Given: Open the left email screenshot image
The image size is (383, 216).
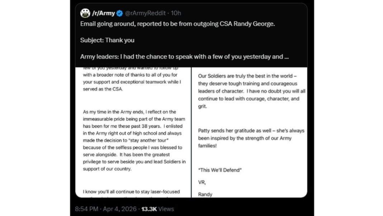Looking at the screenshot, I should click(133, 132).
